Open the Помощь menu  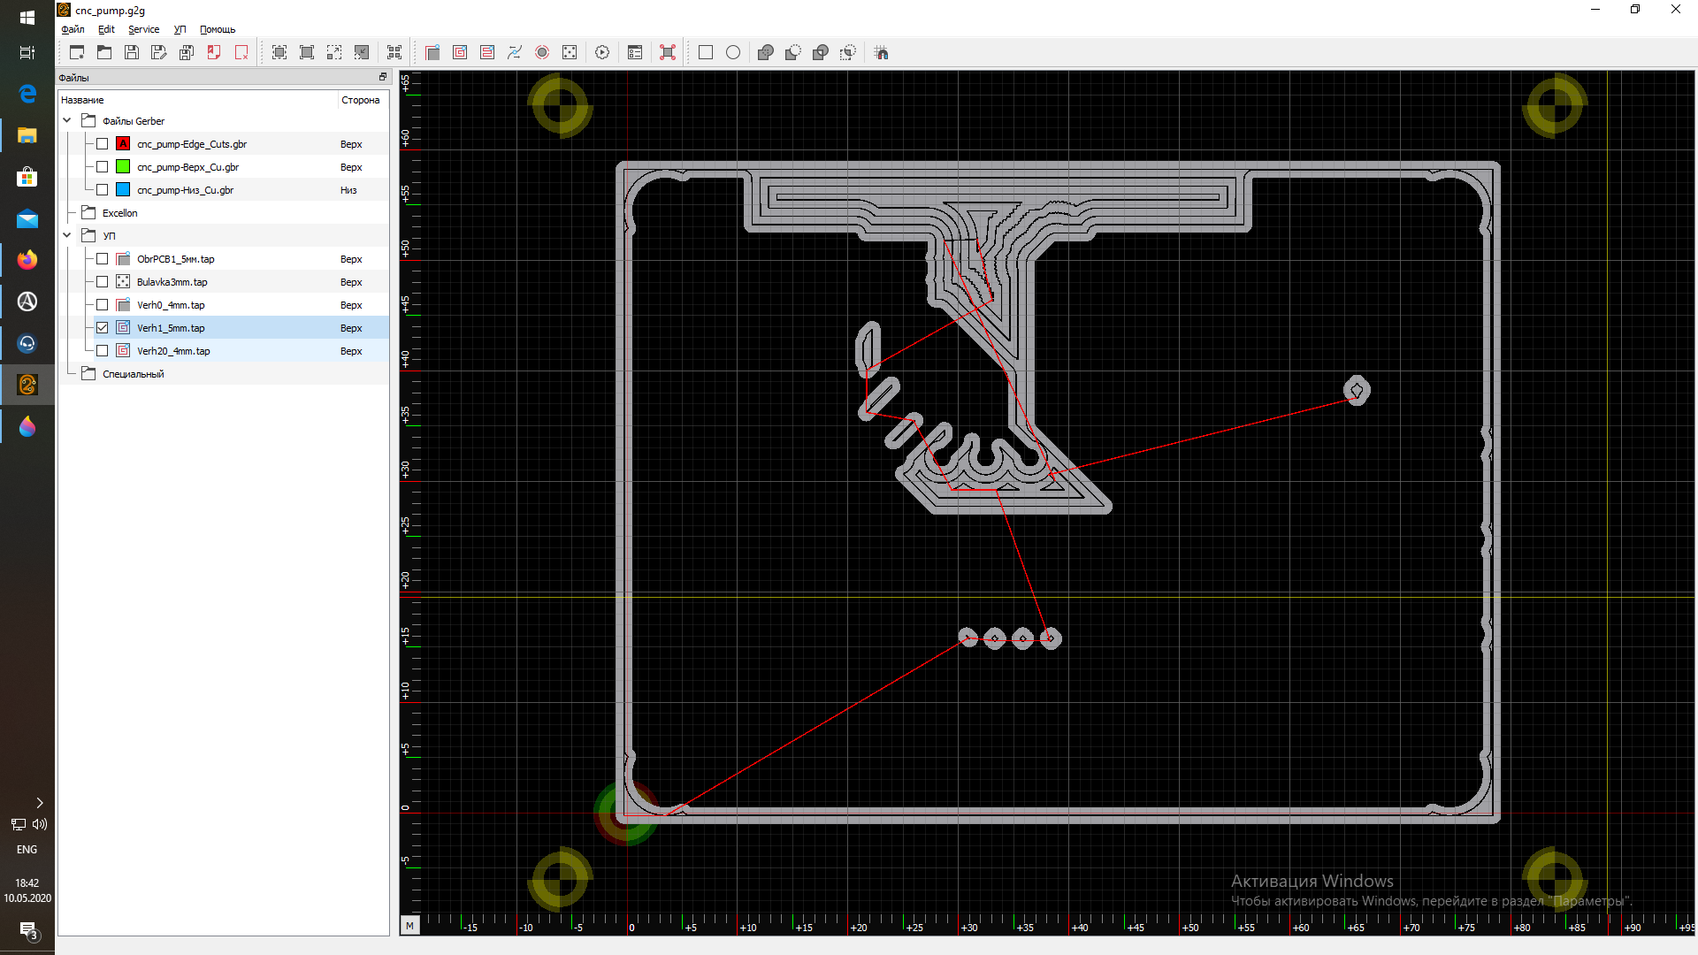tap(218, 29)
